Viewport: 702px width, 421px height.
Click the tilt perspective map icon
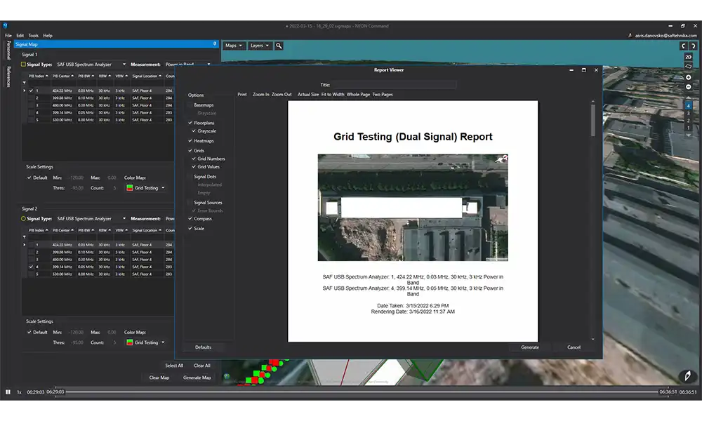tap(689, 66)
